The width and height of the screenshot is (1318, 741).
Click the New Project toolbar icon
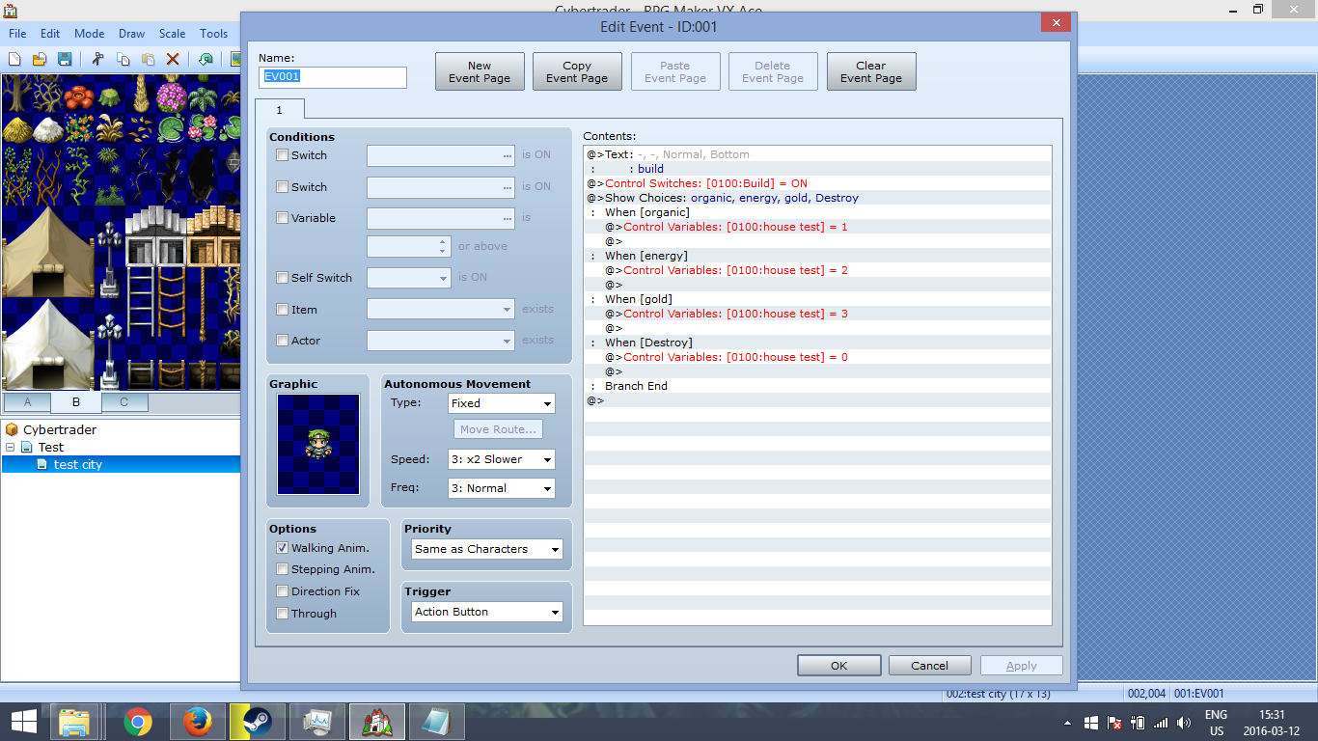click(x=16, y=60)
